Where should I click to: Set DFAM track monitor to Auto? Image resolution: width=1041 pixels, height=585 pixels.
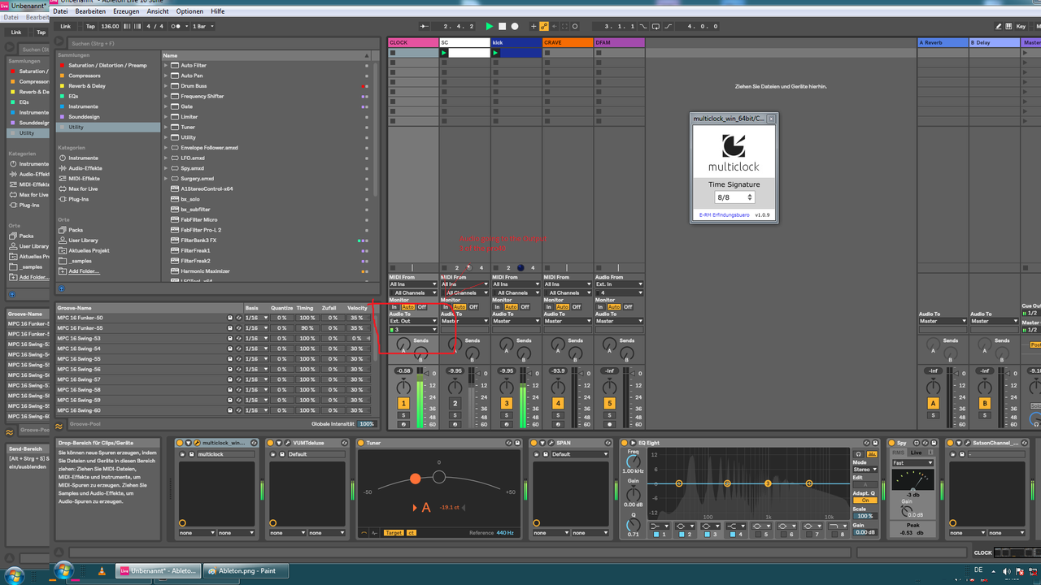tap(614, 307)
